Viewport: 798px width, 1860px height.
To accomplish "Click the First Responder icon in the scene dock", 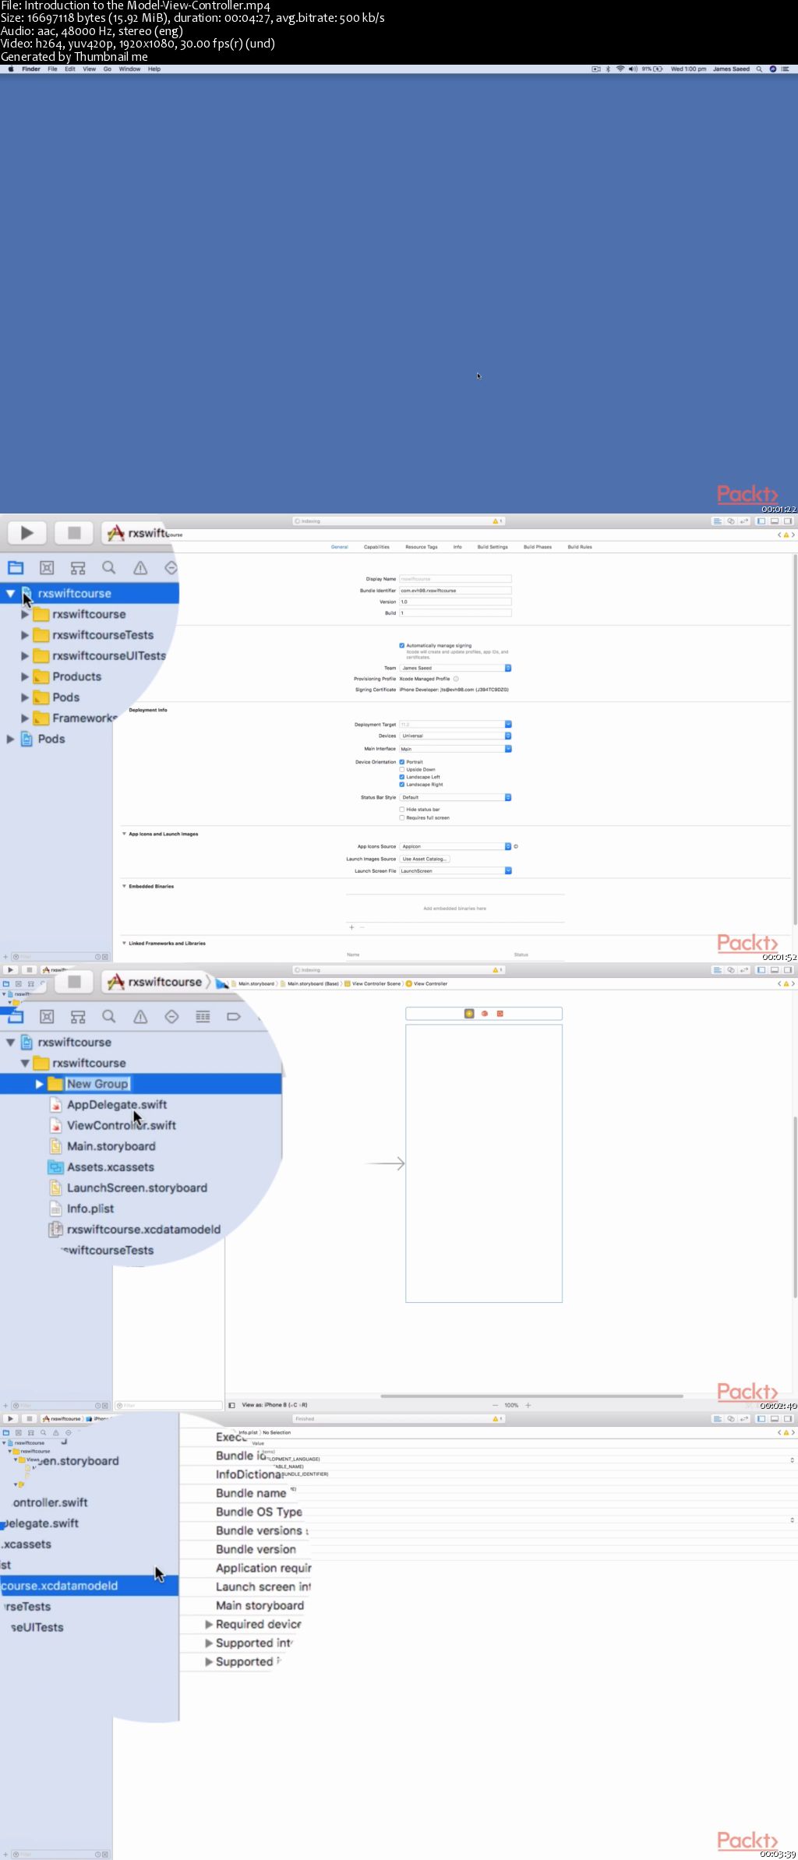I will coord(485,1014).
